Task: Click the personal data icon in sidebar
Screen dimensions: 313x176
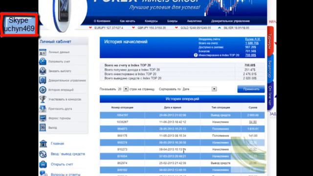Action: 43,52
